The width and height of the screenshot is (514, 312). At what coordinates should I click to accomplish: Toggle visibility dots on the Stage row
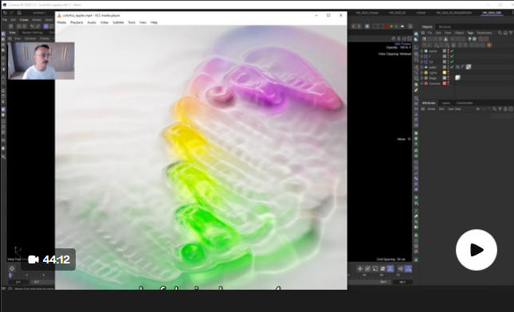(x=449, y=78)
